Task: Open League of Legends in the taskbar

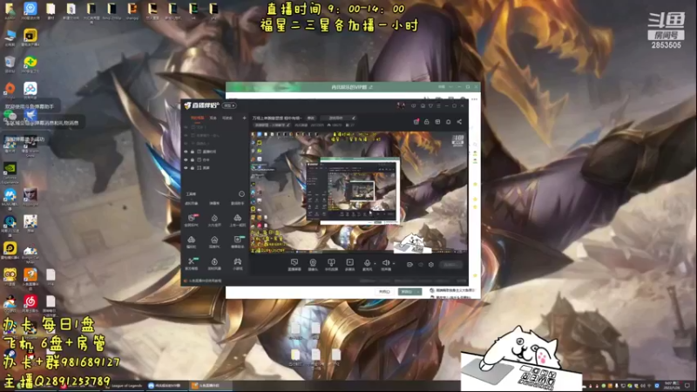Action: (122, 385)
